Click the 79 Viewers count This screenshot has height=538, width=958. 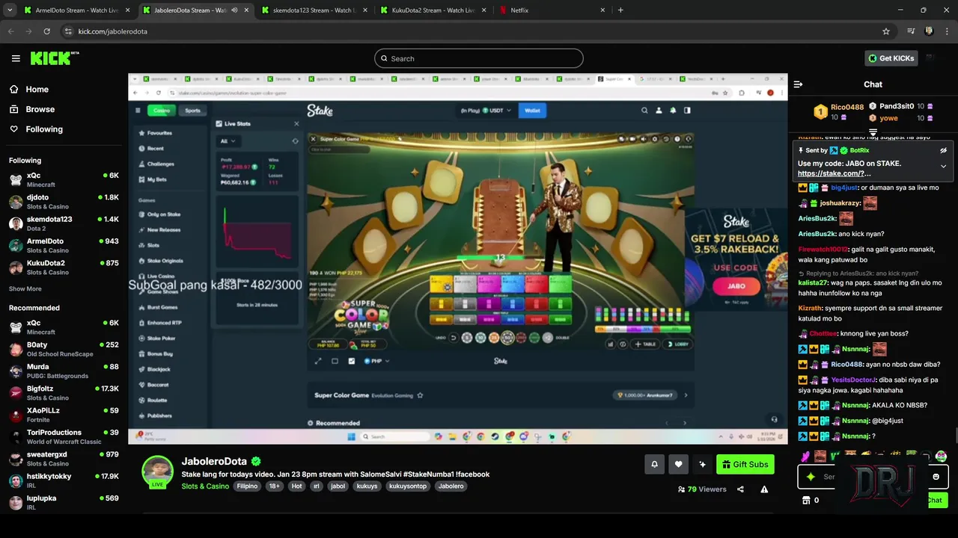pyautogui.click(x=702, y=489)
